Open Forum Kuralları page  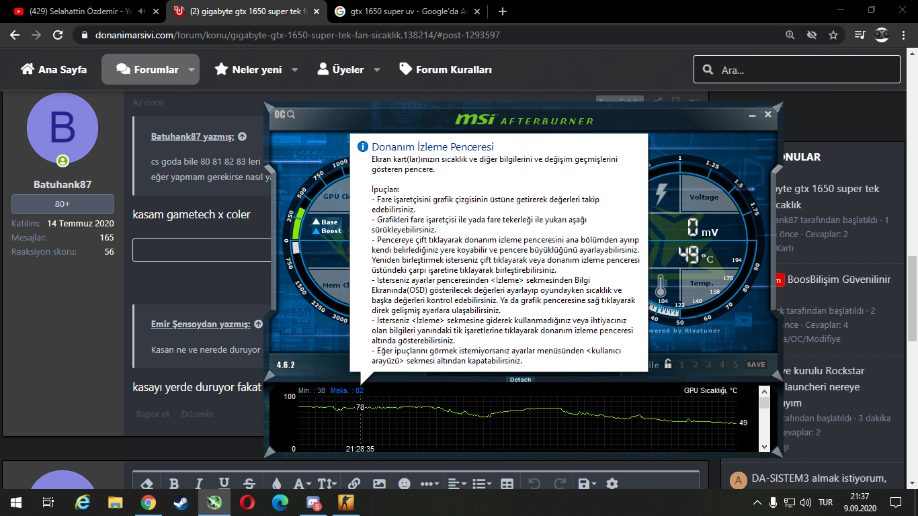click(x=446, y=69)
